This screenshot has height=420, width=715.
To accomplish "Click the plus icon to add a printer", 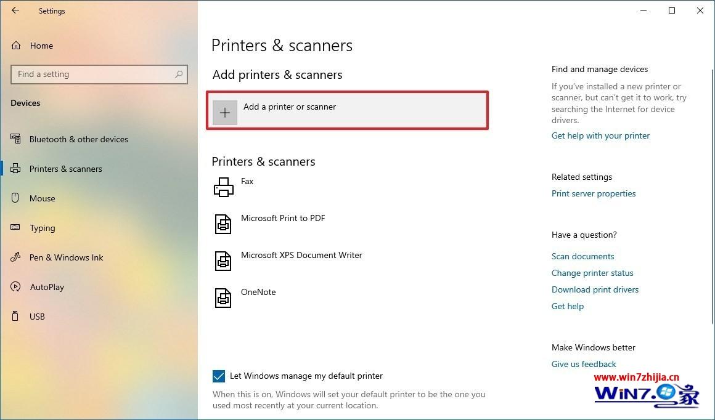I will [225, 113].
